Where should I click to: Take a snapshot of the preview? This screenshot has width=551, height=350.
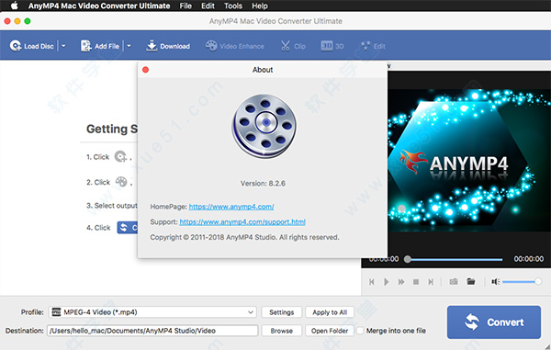(454, 281)
